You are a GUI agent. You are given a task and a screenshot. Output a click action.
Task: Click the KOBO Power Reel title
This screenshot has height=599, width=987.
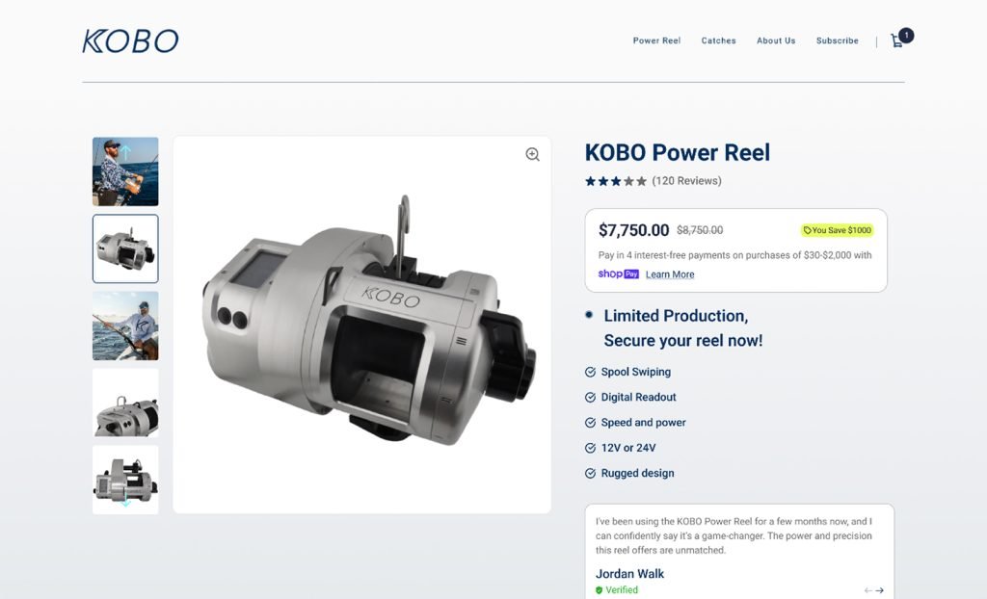click(x=678, y=152)
